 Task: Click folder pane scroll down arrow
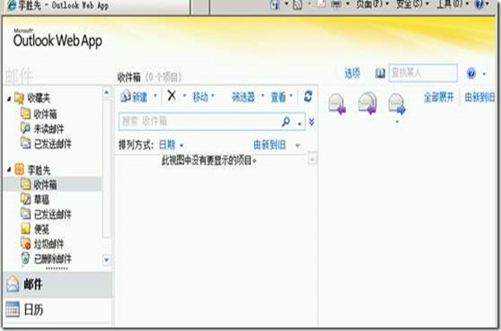tap(107, 260)
